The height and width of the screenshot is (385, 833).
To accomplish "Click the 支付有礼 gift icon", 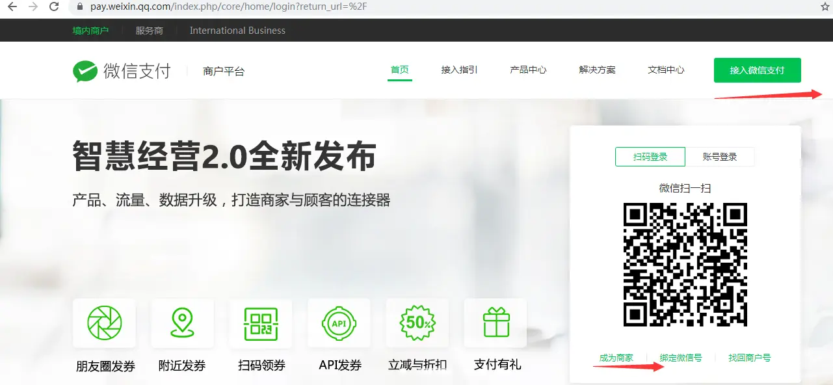I will pos(495,323).
